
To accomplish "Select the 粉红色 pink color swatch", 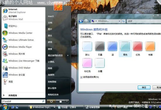I will tap(87, 63).
